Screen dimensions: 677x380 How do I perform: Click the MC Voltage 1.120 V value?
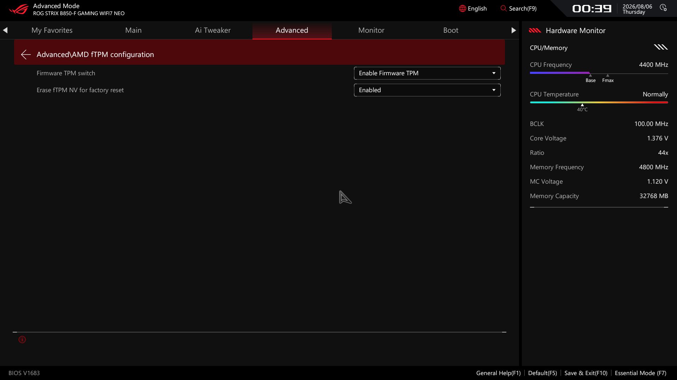pyautogui.click(x=657, y=182)
